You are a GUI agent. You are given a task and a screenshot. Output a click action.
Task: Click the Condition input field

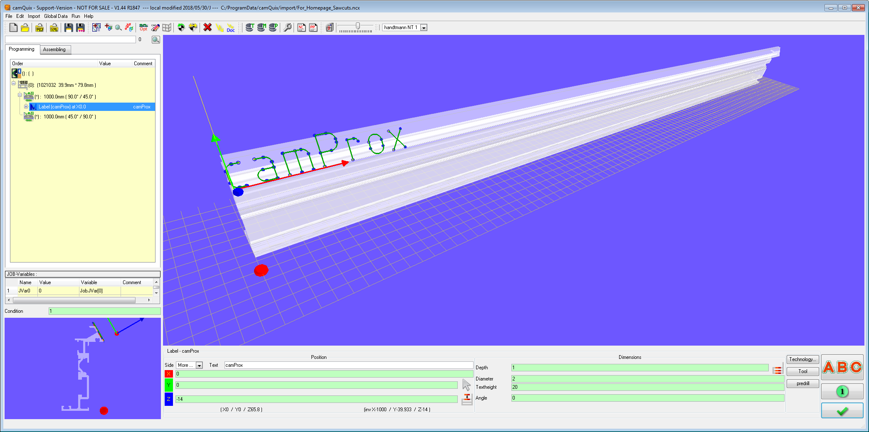point(104,311)
